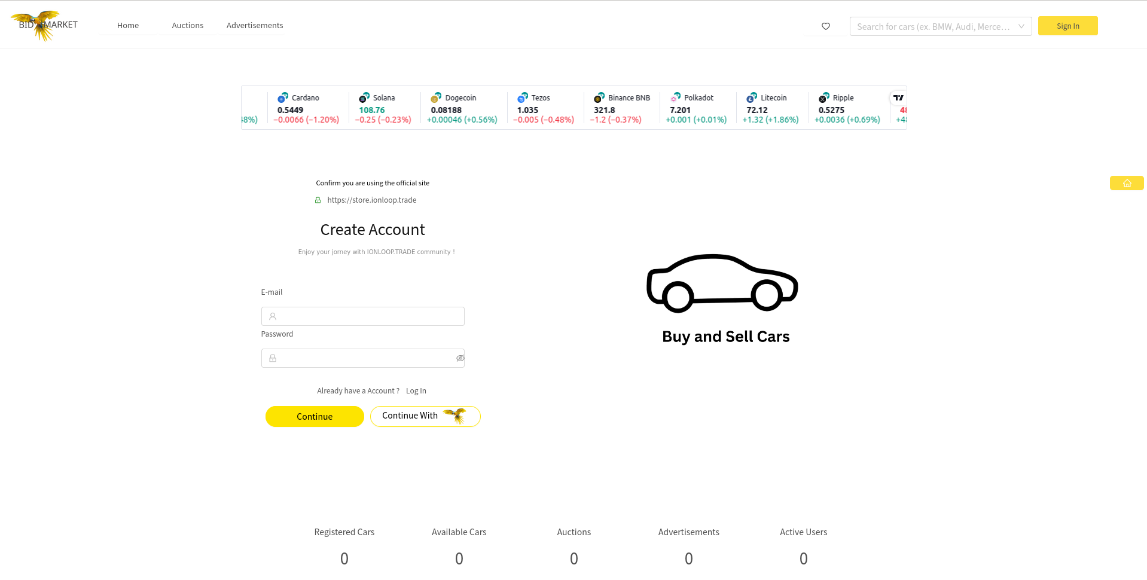Image resolution: width=1147 pixels, height=580 pixels.
Task: Click the yellow home icon on the right edge
Action: (1127, 183)
